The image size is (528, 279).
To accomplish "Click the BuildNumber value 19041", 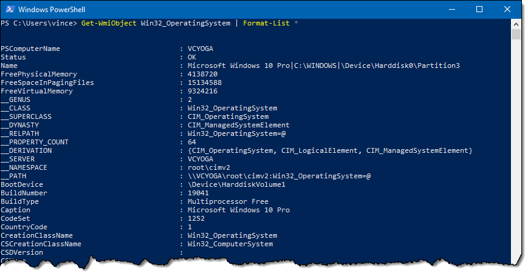I will 198,193.
